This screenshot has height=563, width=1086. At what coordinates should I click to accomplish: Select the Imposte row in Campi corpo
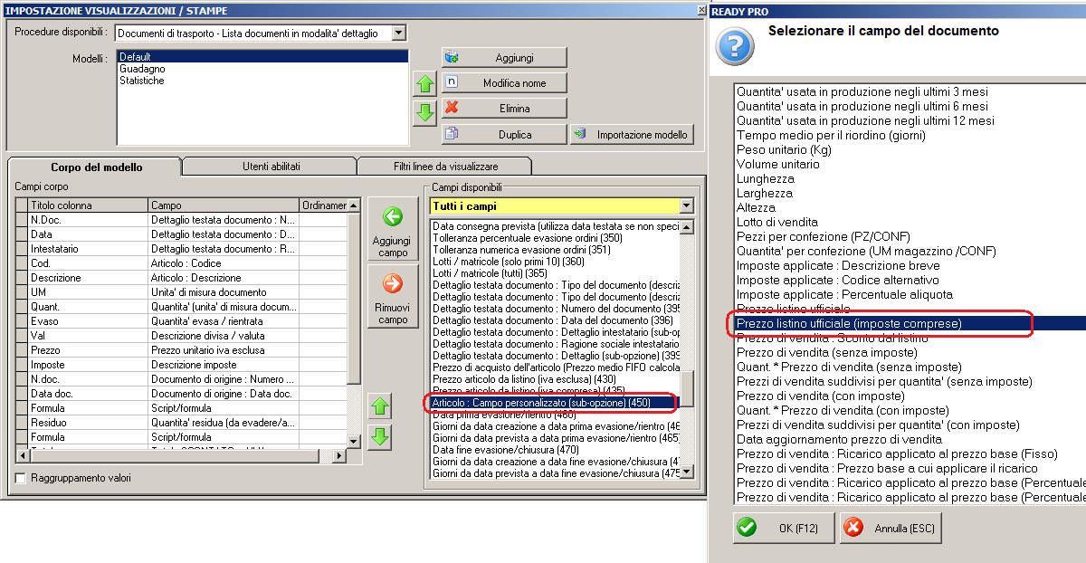pyautogui.click(x=181, y=365)
